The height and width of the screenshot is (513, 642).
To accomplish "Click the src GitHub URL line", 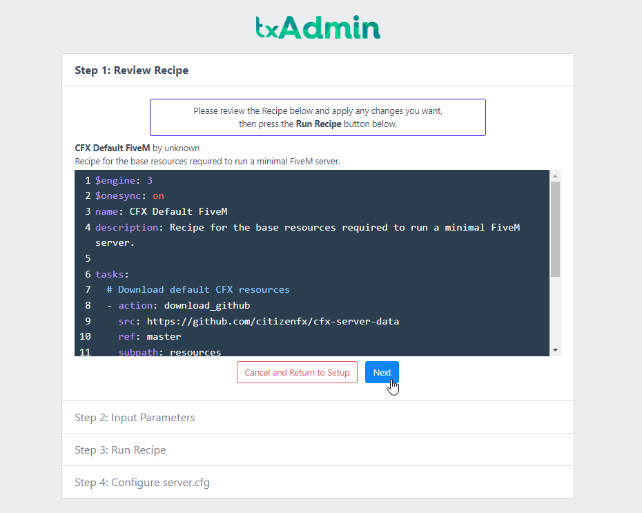I will pyautogui.click(x=259, y=321).
